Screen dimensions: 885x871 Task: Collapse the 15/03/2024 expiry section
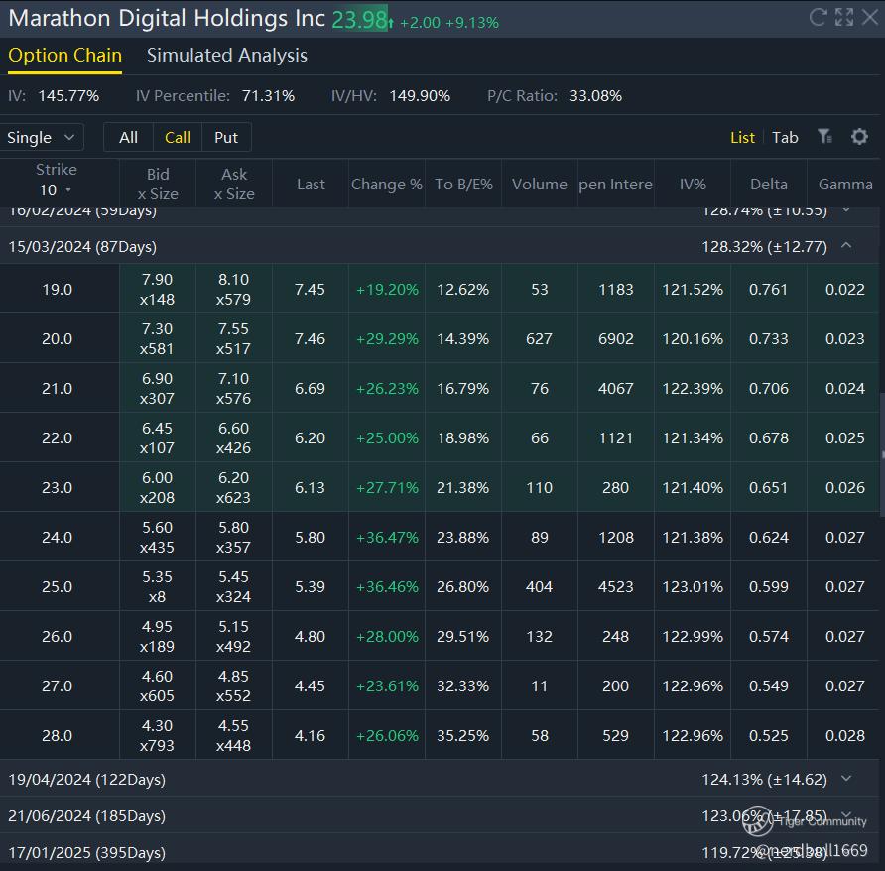click(x=845, y=246)
